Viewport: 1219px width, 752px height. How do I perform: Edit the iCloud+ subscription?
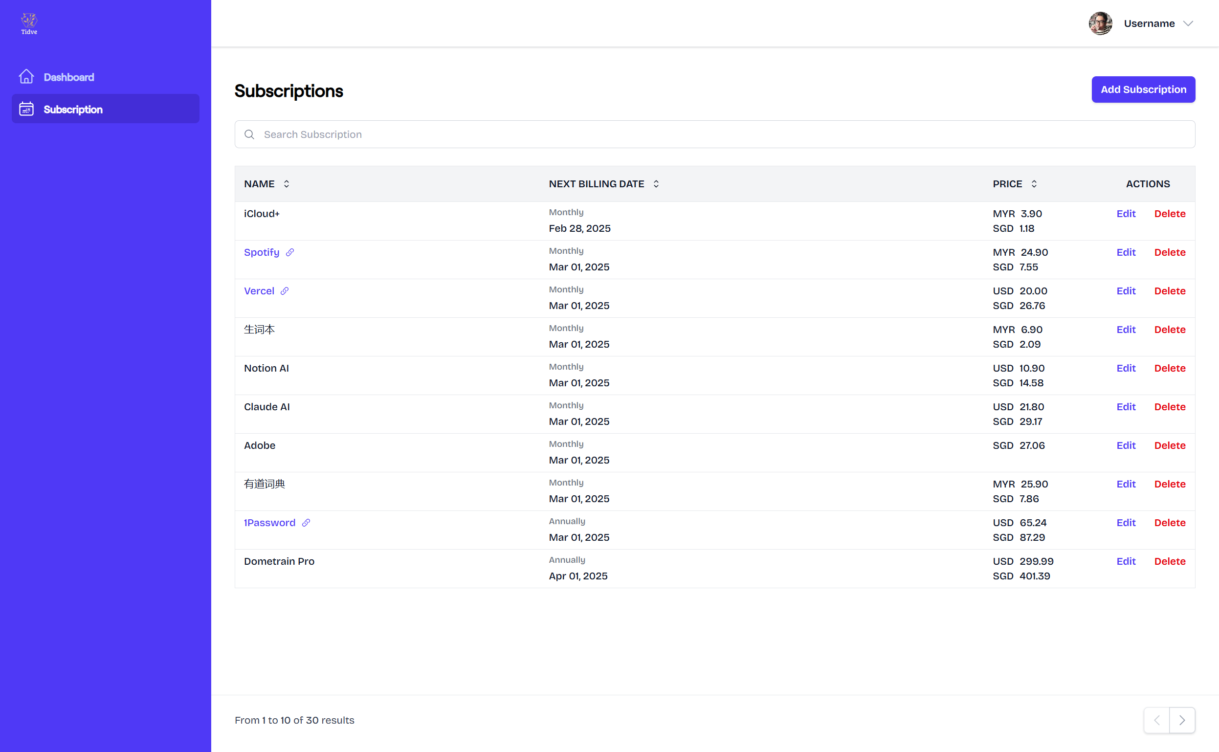click(1126, 214)
